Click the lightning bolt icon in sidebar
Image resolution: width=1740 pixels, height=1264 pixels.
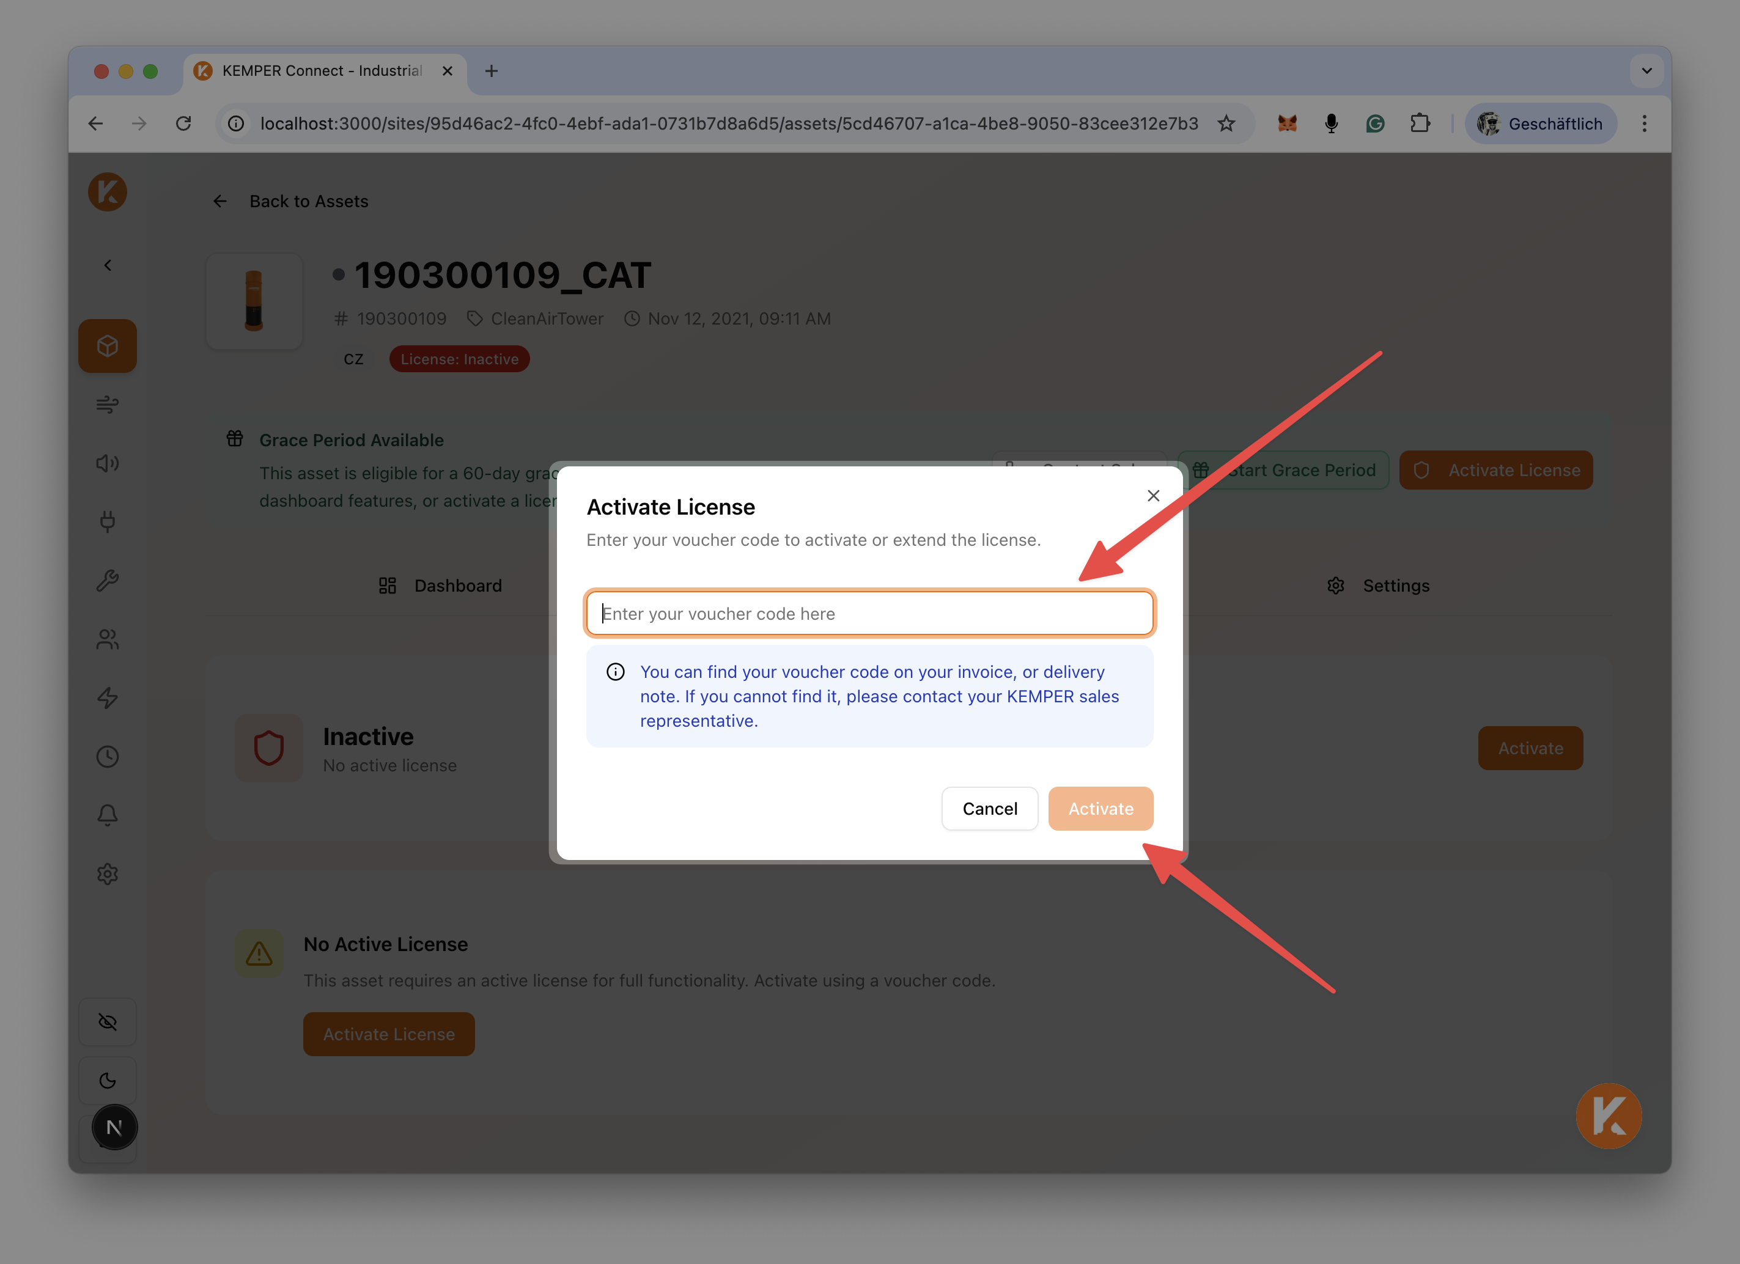[108, 698]
